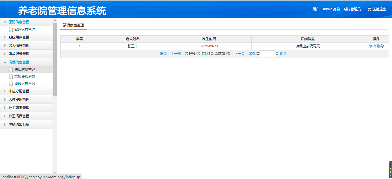Go to 下一页 in pagination
392x179 pixels.
click(240, 54)
